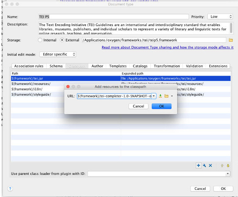Switch to the Validation tab
This screenshot has width=238, height=197.
pos(194,66)
